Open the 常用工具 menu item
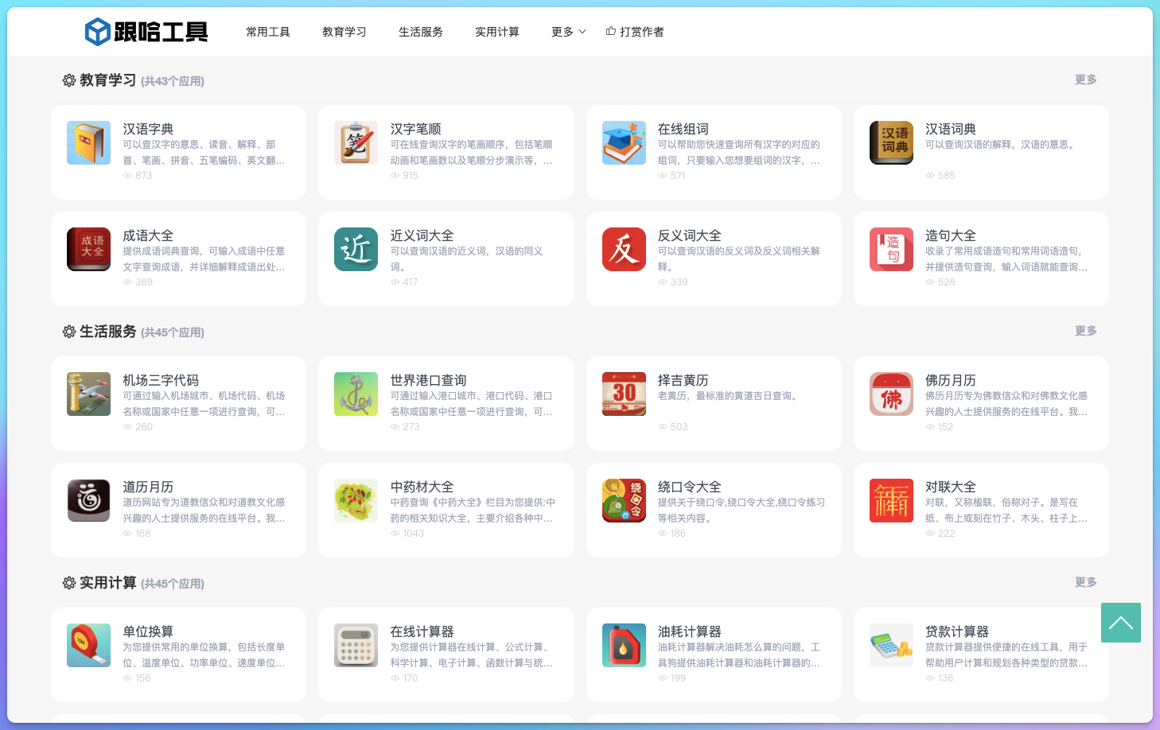1160x730 pixels. pyautogui.click(x=268, y=32)
